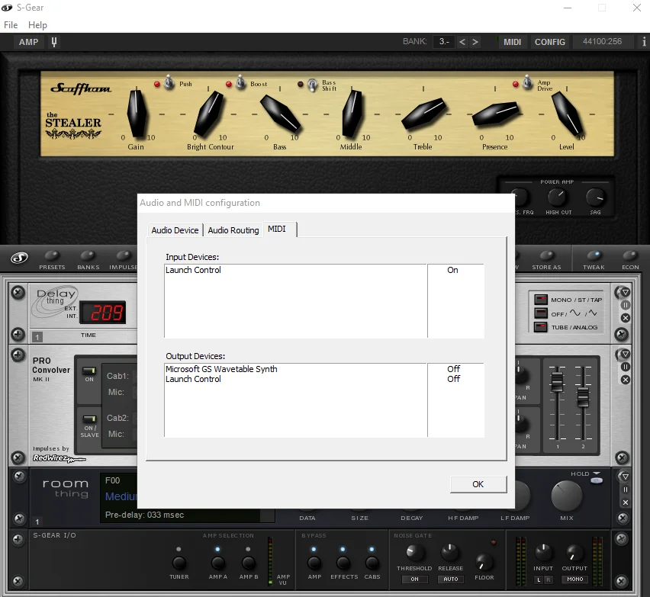Click the STORE AS knob icon
Viewport: 650px width, 597px height.
(546, 255)
